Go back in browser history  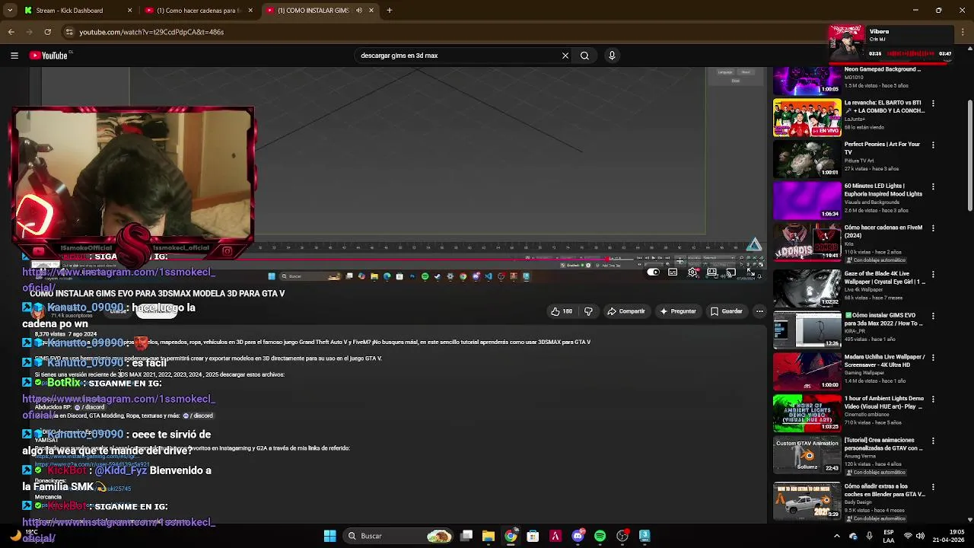point(11,32)
